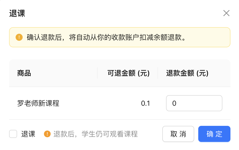Click the divider between 商品 and 可退金额 headers
The width and height of the screenshot is (239, 150).
pos(97,73)
